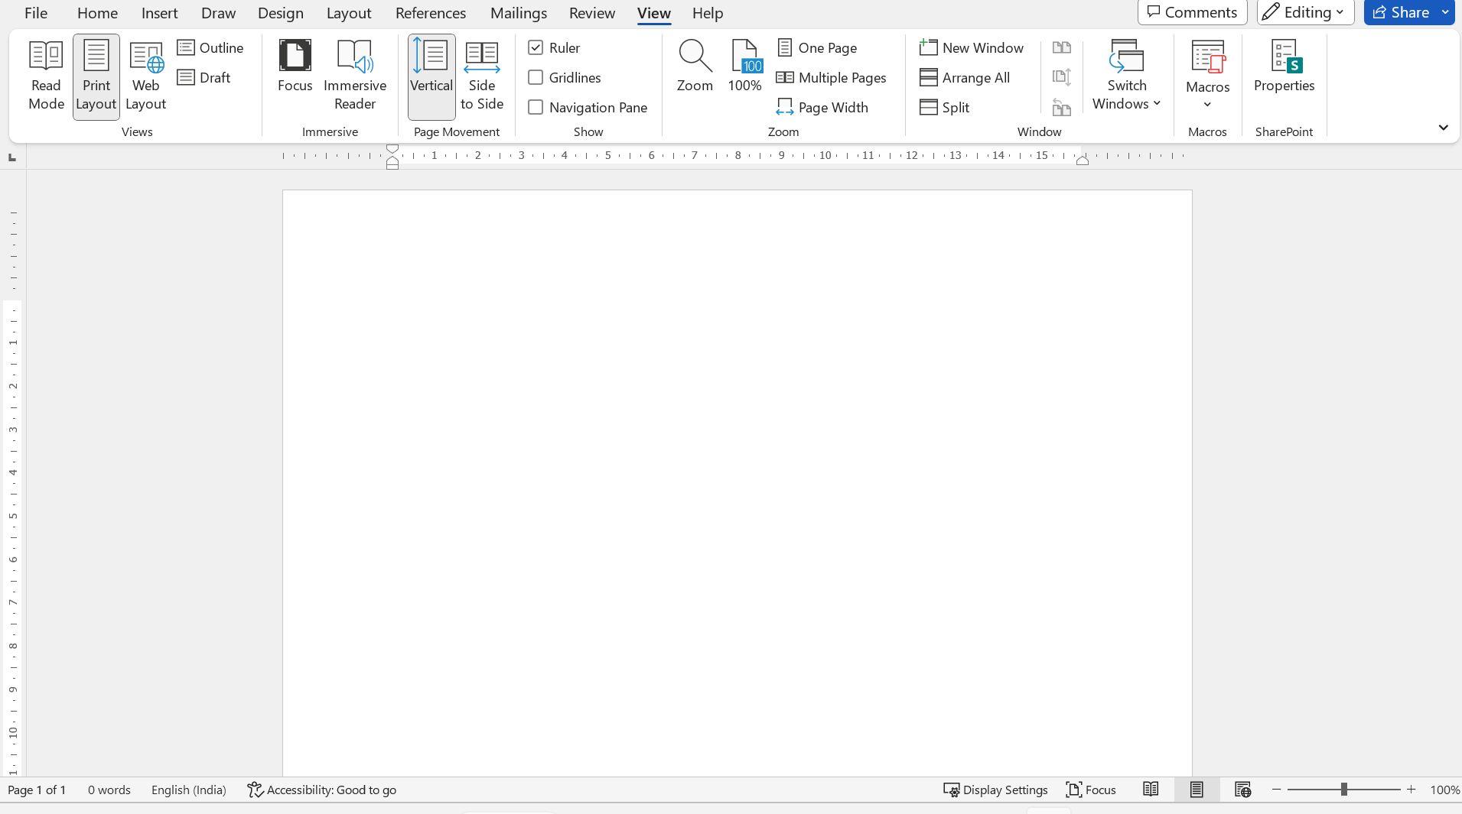Click the Comments button
Image resolution: width=1462 pixels, height=814 pixels.
coord(1192,12)
